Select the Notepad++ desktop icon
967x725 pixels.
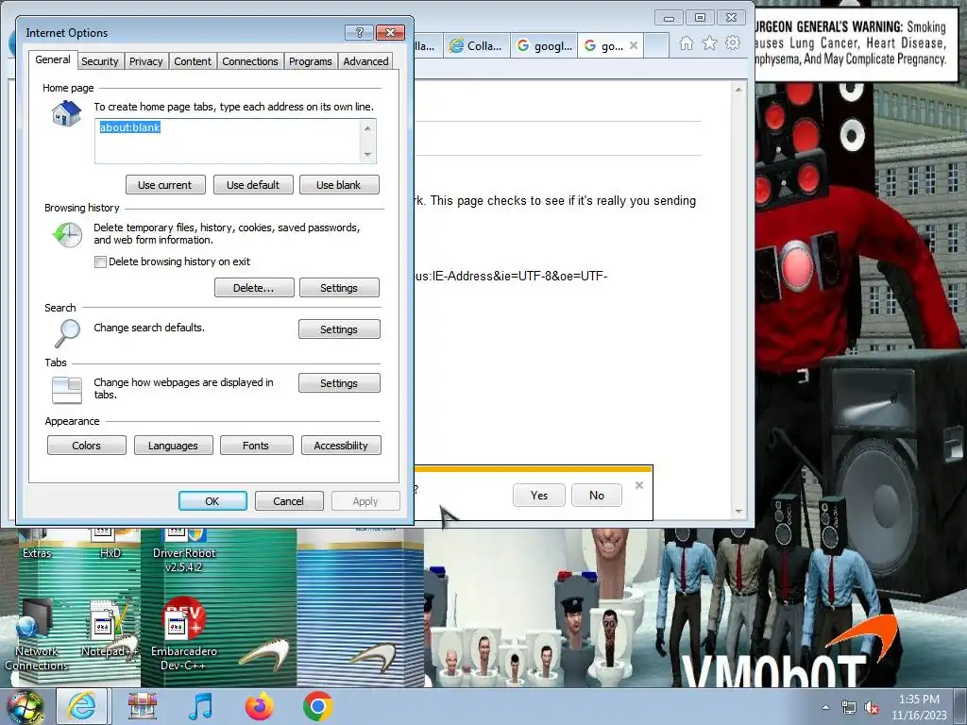click(x=108, y=629)
